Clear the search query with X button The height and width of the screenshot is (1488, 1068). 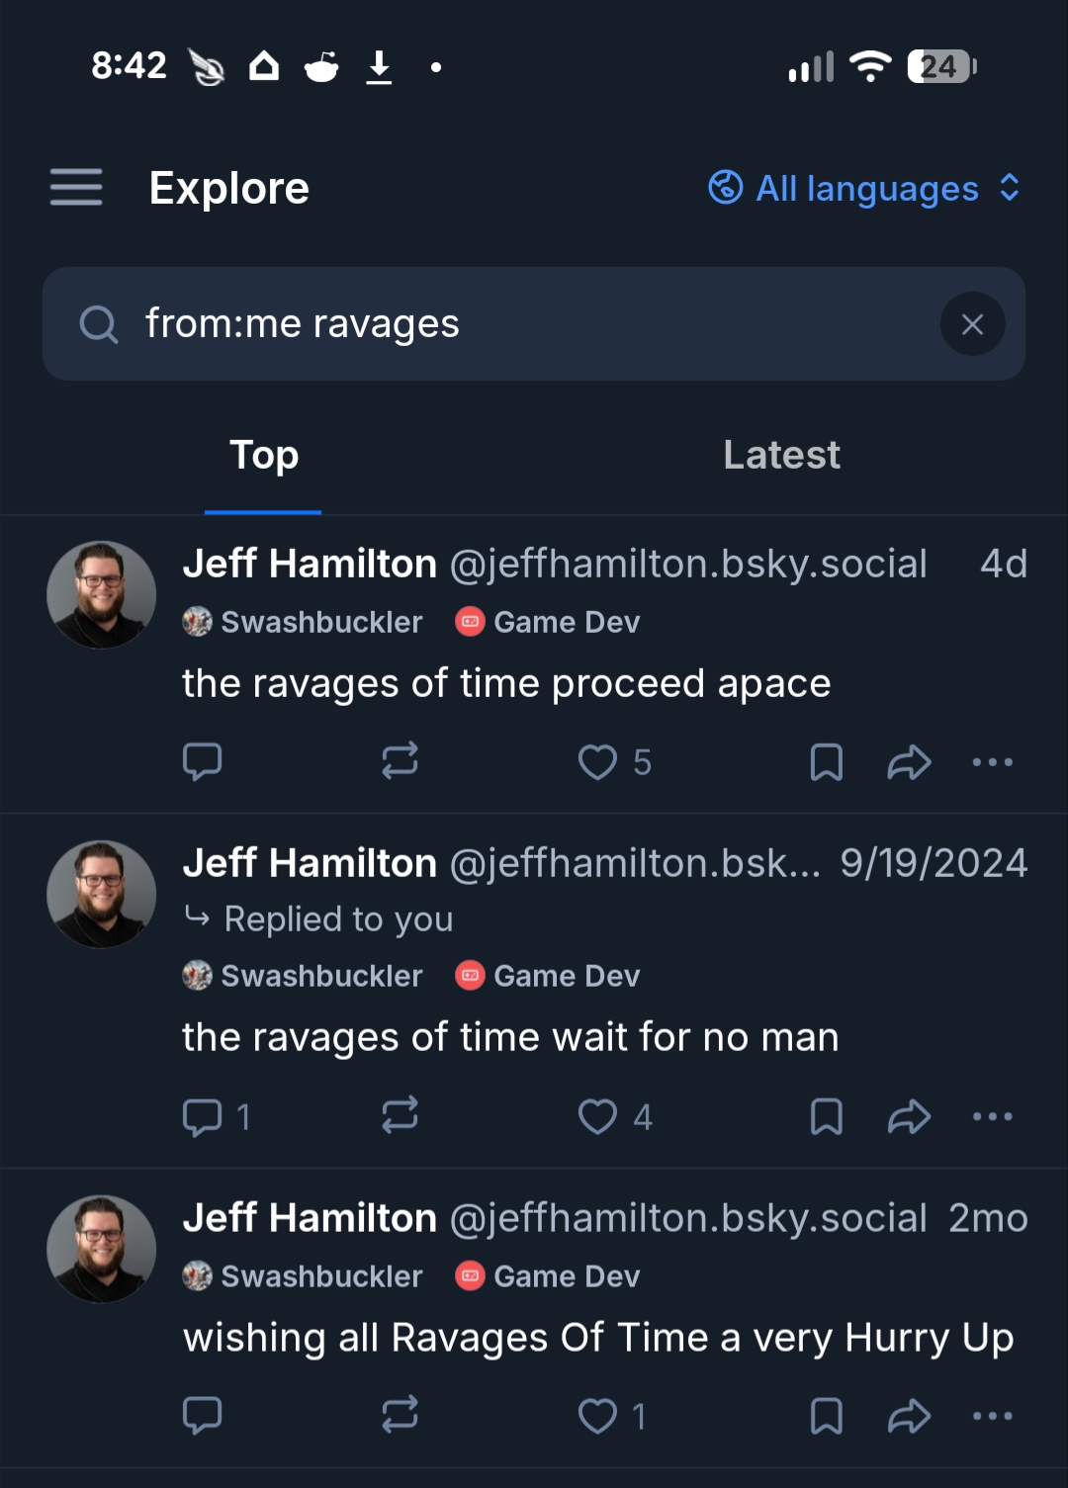(x=972, y=324)
